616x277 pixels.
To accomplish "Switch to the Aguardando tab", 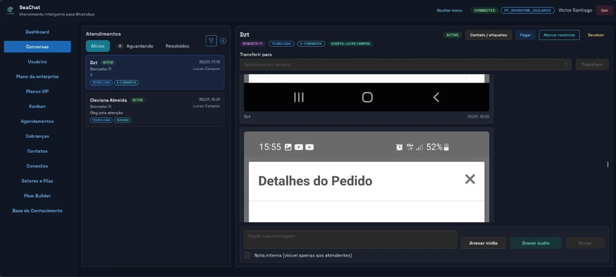I will (x=139, y=46).
